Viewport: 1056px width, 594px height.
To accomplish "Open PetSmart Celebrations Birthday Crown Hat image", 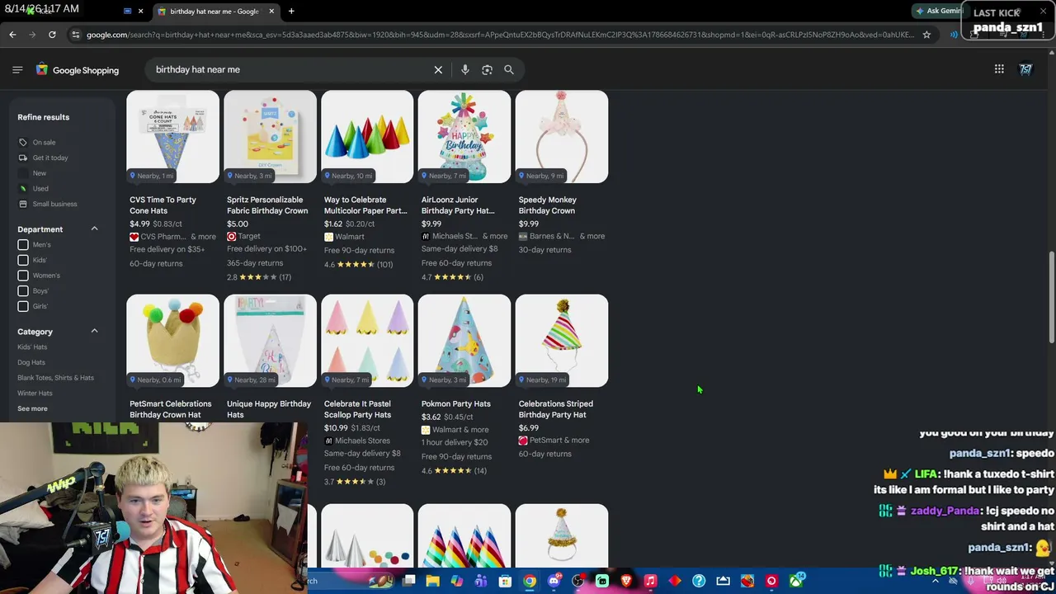I will [x=172, y=341].
